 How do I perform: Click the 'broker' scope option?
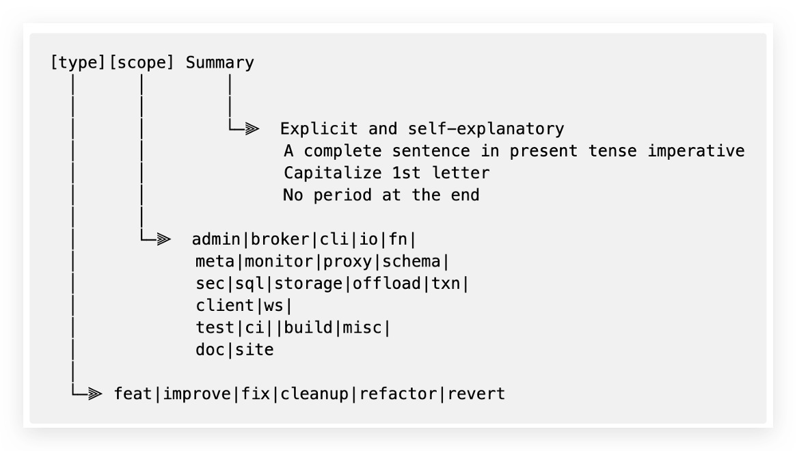click(x=280, y=239)
